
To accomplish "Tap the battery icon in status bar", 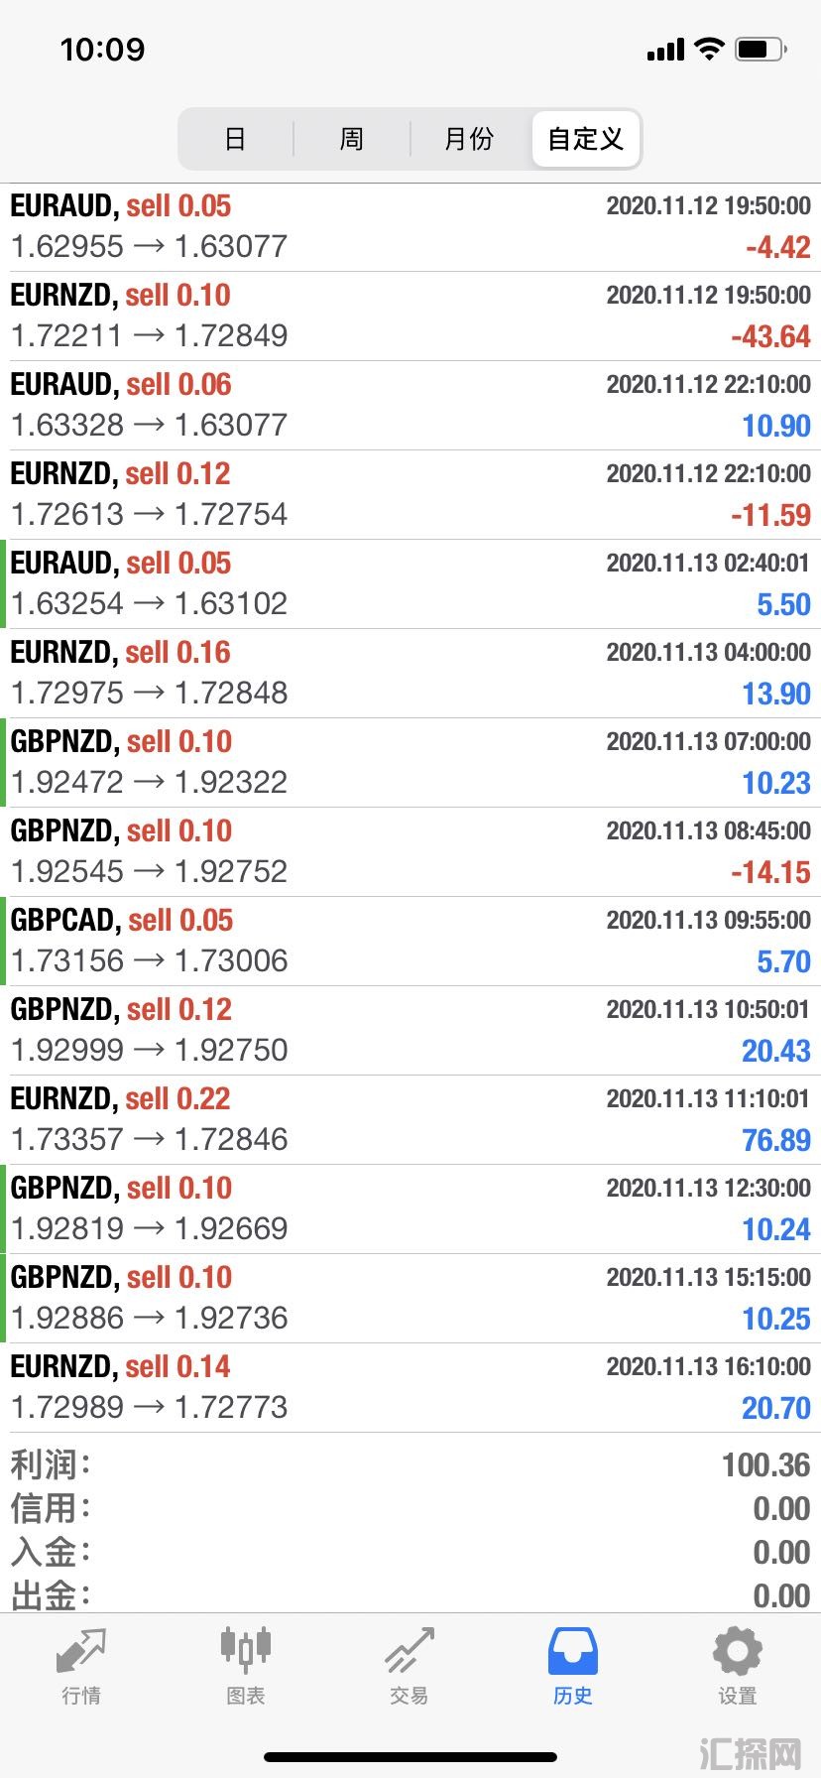I will pyautogui.click(x=761, y=49).
